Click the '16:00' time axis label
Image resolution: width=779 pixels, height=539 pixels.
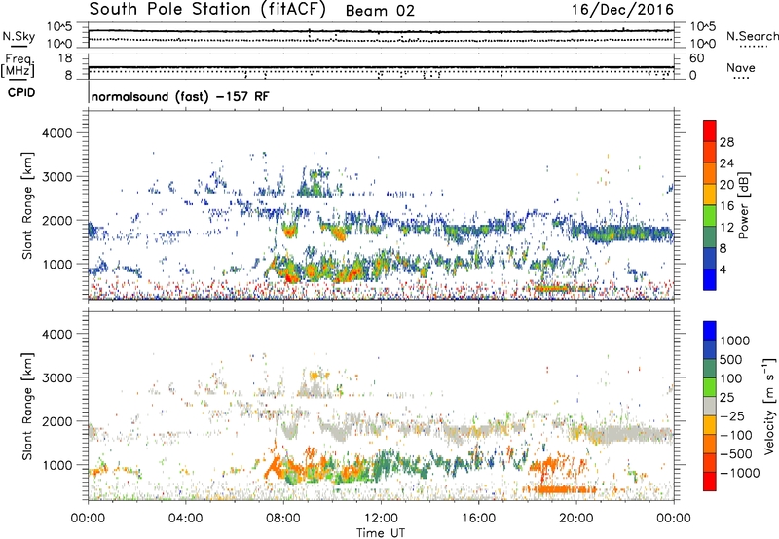(478, 519)
